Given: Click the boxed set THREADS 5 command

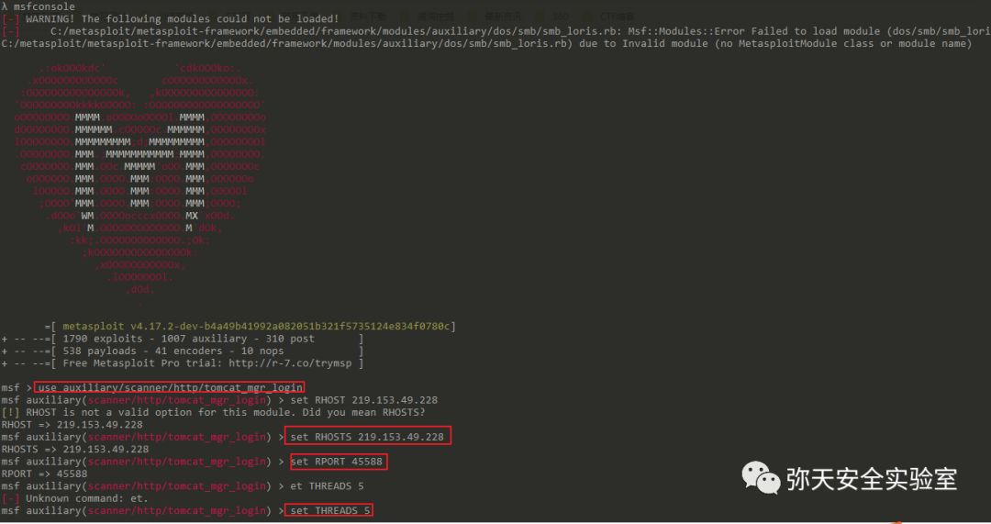Looking at the screenshot, I should tap(329, 511).
